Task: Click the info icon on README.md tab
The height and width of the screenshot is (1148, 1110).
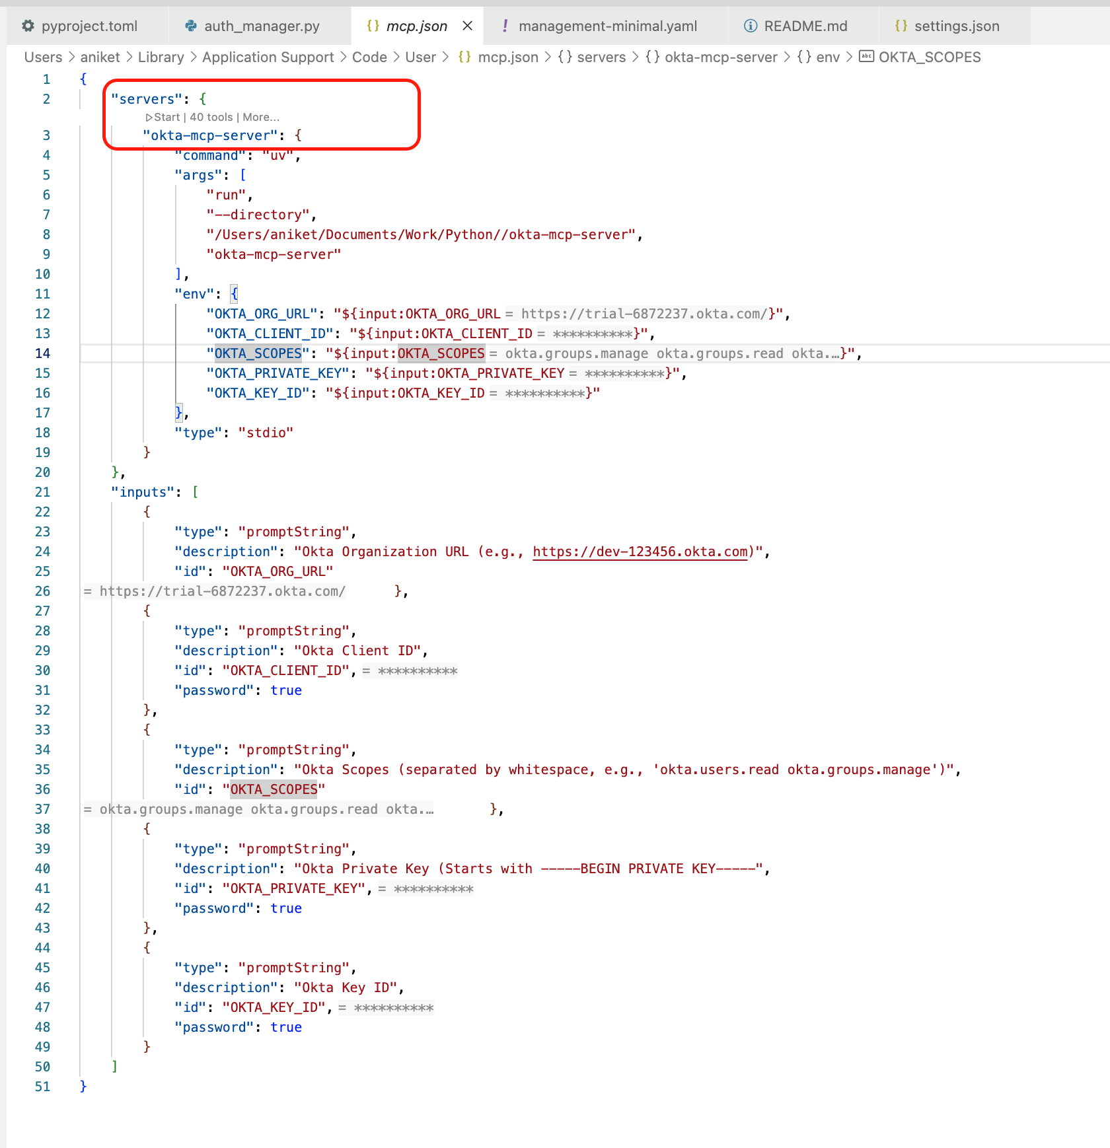Action: (x=750, y=26)
